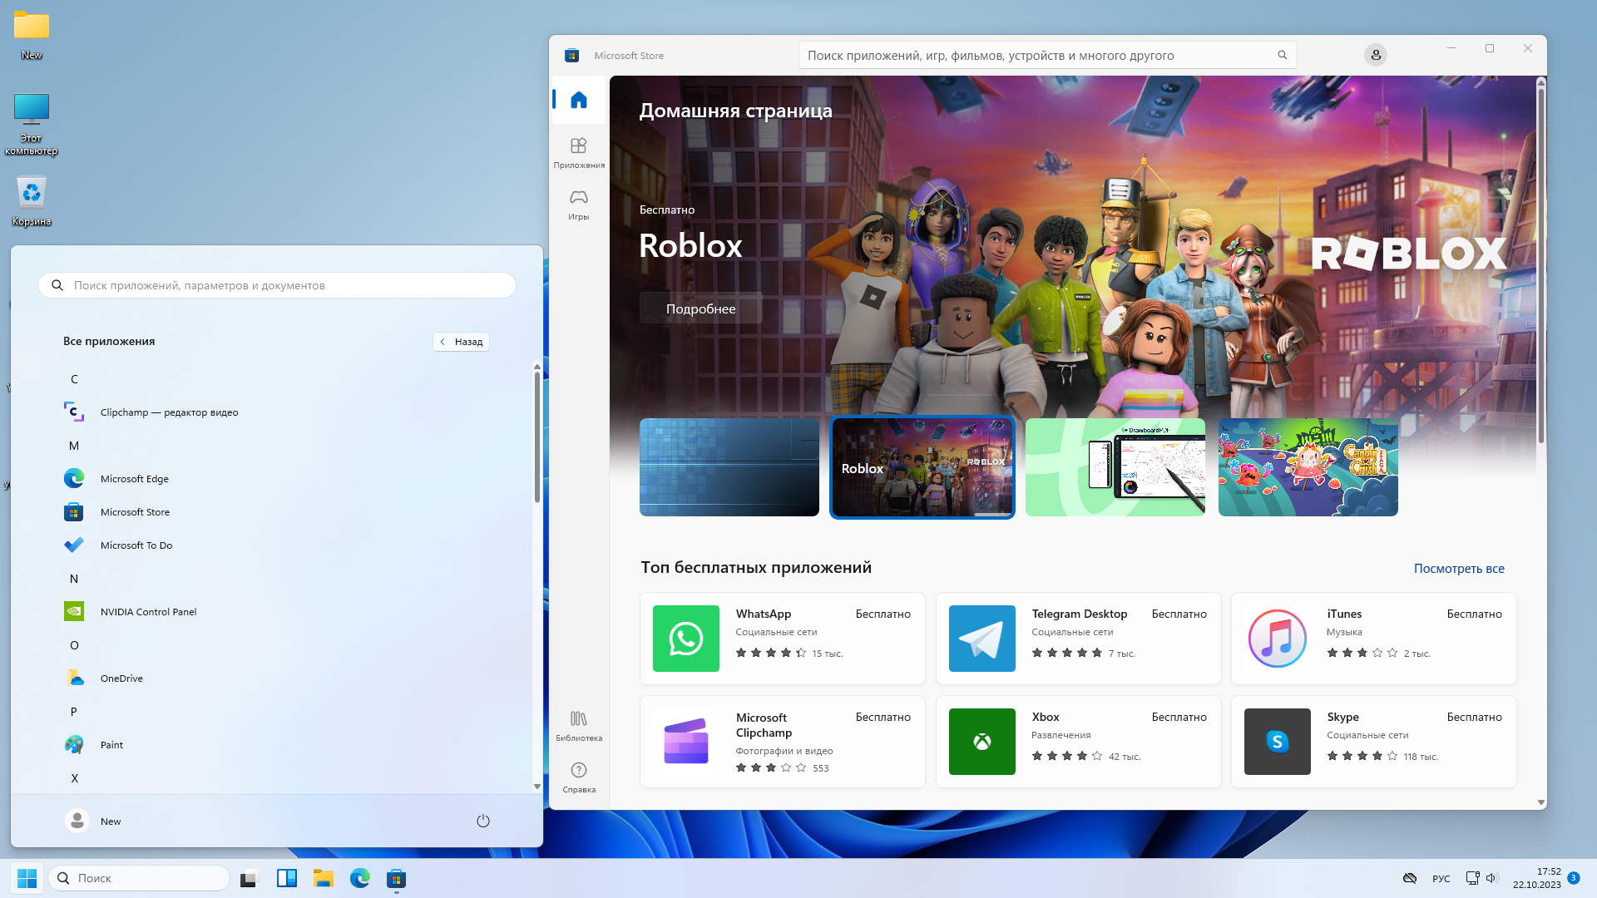The height and width of the screenshot is (898, 1597).
Task: Click the magnifier icon in Store search
Action: pos(1282,55)
